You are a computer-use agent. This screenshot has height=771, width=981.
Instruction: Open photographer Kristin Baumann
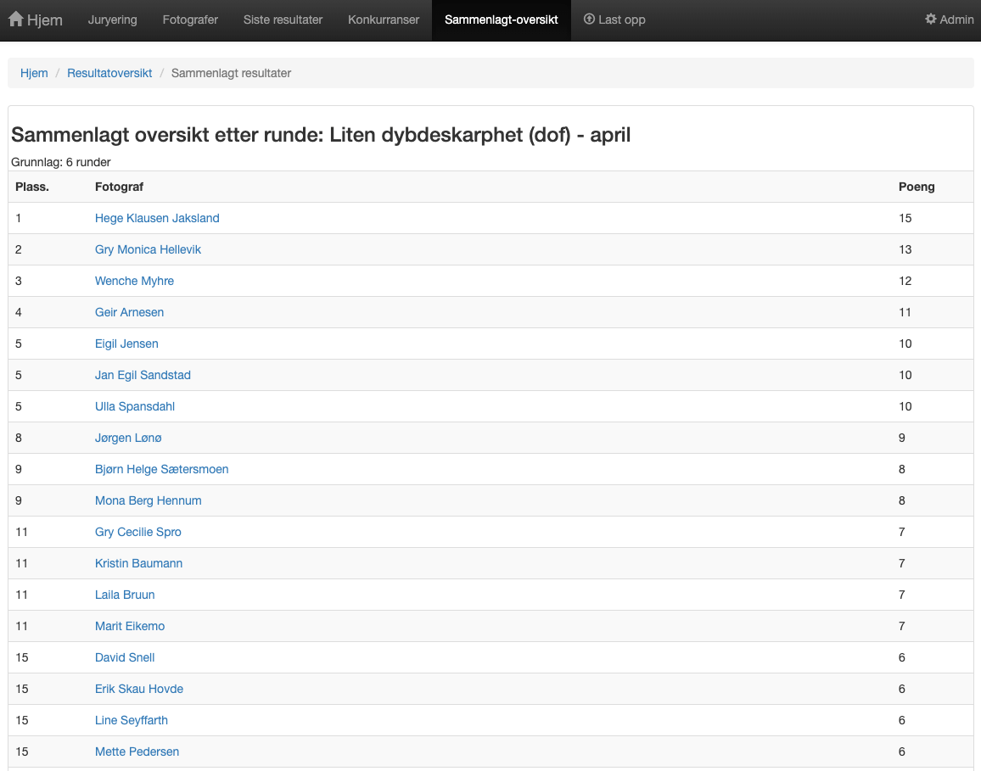(139, 563)
